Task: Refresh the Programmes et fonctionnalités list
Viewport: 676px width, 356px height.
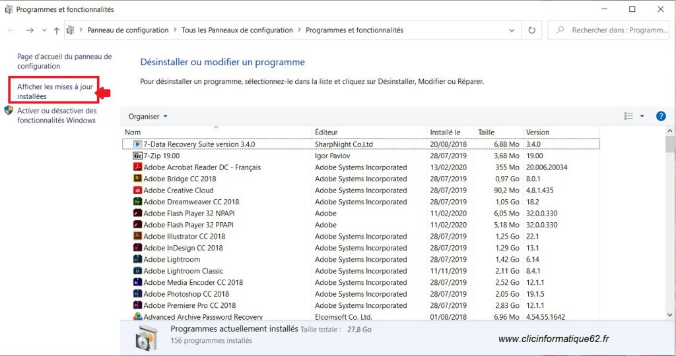Action: 532,30
